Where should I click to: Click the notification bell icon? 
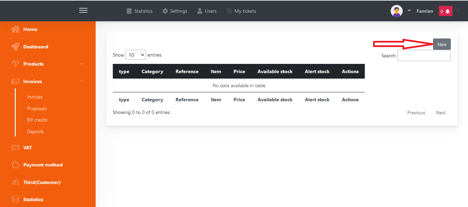pyautogui.click(x=447, y=11)
